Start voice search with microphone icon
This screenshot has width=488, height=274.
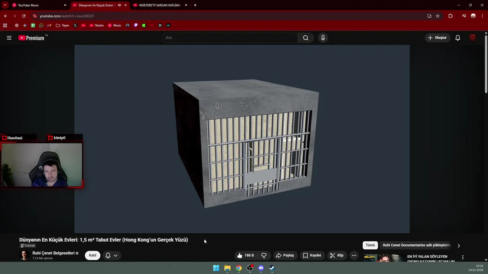[x=323, y=38]
